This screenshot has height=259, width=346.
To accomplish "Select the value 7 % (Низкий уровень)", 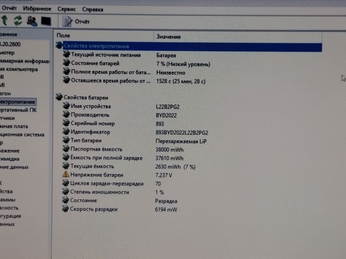I will point(183,64).
